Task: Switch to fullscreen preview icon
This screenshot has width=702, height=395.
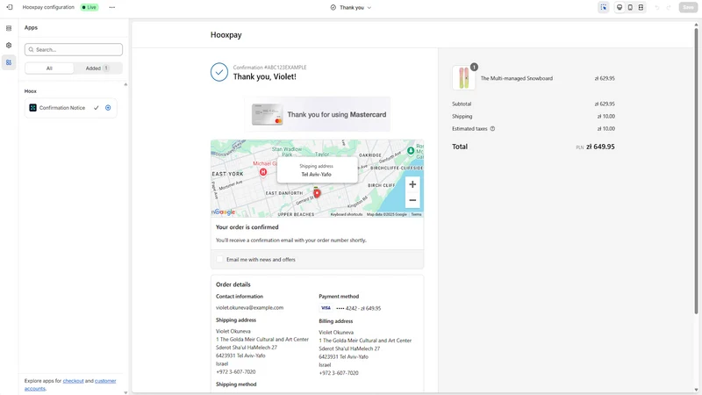Action: point(641,7)
